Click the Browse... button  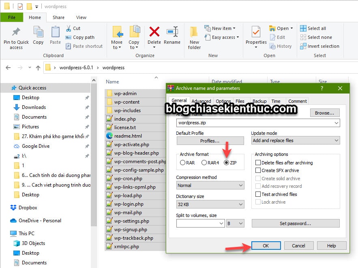[325, 113]
